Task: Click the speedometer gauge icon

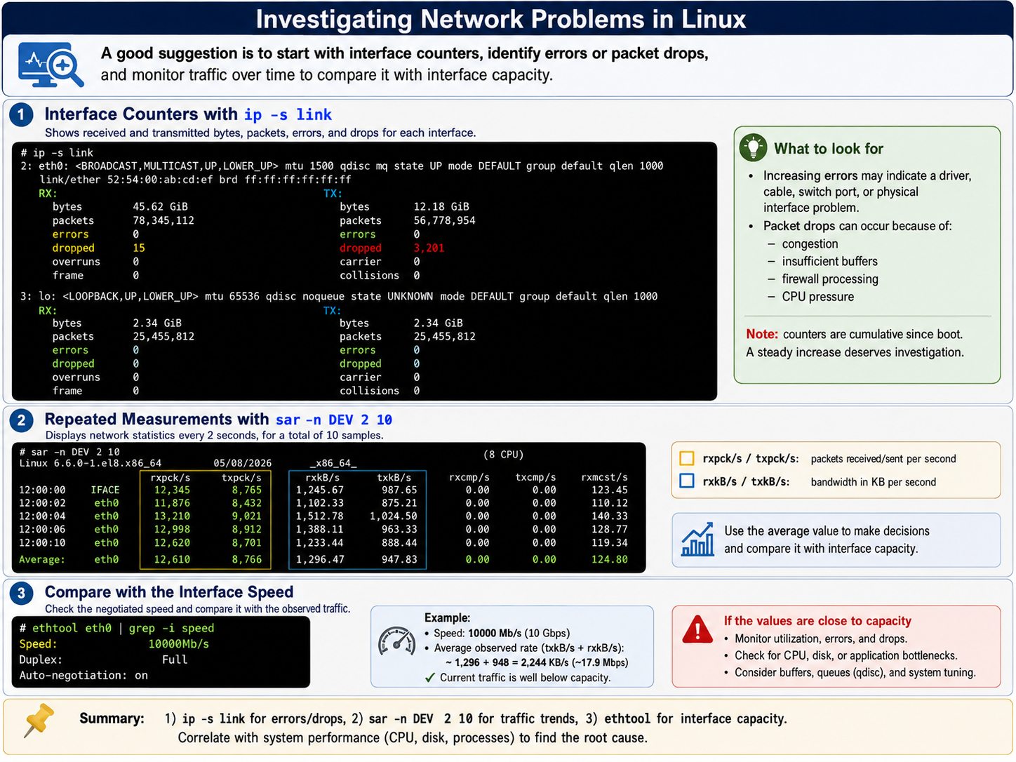Action: coord(397,641)
